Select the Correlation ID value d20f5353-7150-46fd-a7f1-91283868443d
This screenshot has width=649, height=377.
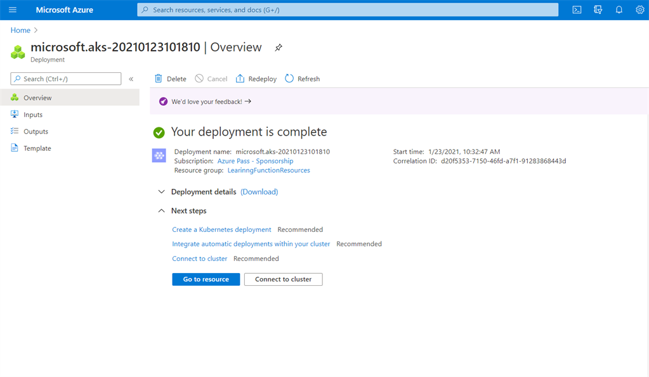pos(503,161)
